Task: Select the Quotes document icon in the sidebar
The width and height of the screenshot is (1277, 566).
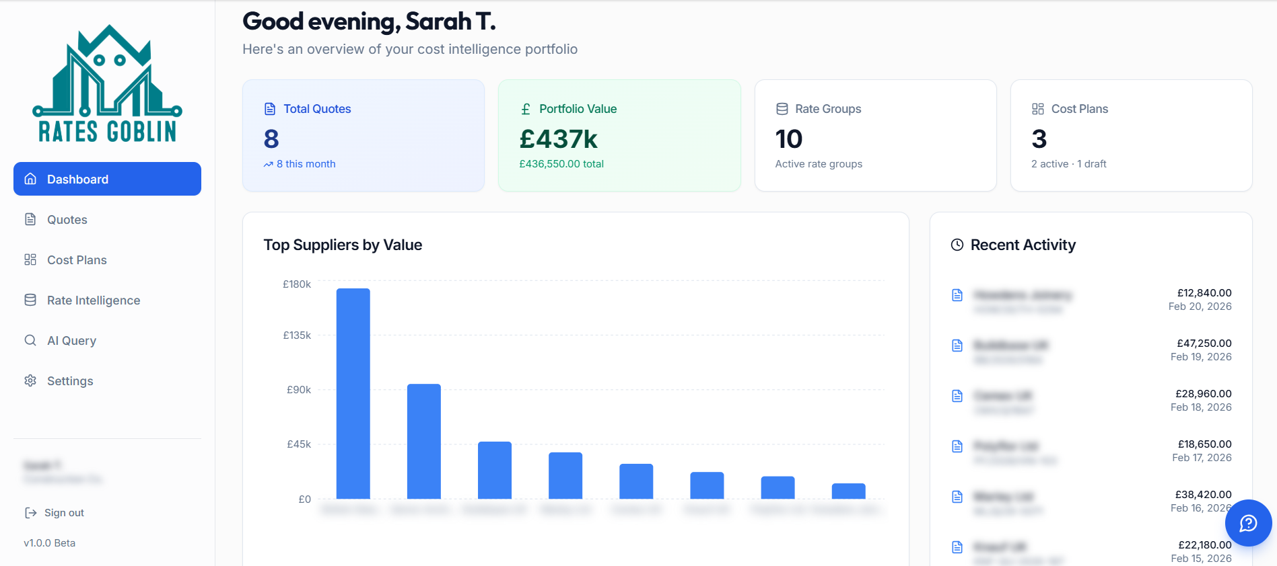Action: (x=30, y=219)
